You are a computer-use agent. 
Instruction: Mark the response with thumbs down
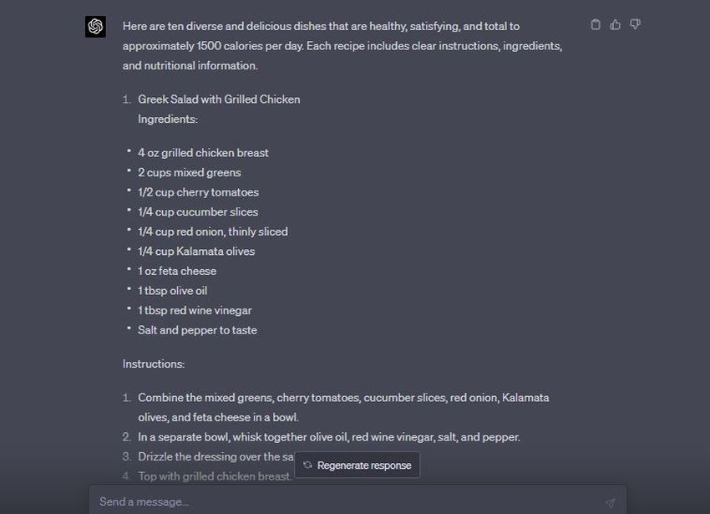635,24
